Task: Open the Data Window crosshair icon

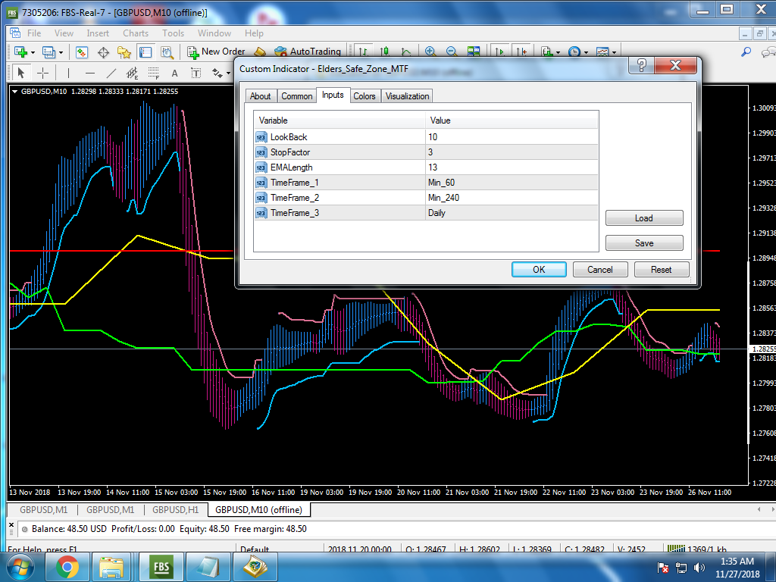Action: (x=103, y=52)
